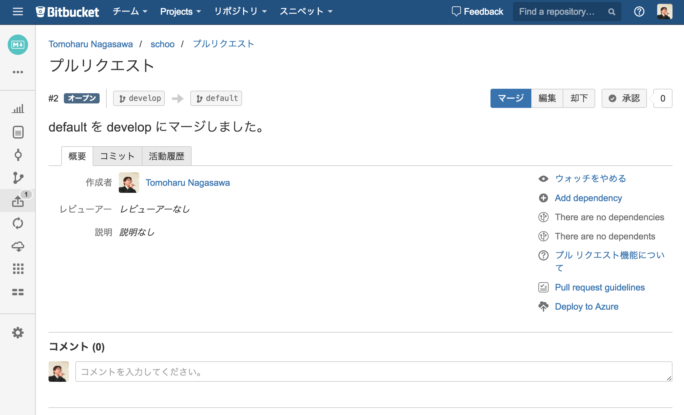Open the repository Overview activity icon

coord(18,109)
